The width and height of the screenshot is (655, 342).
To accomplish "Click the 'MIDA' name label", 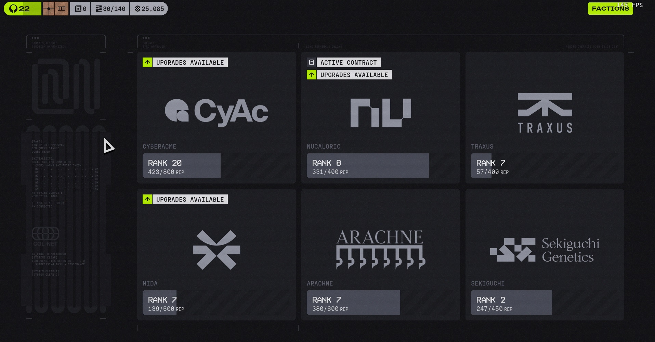I will pos(150,283).
